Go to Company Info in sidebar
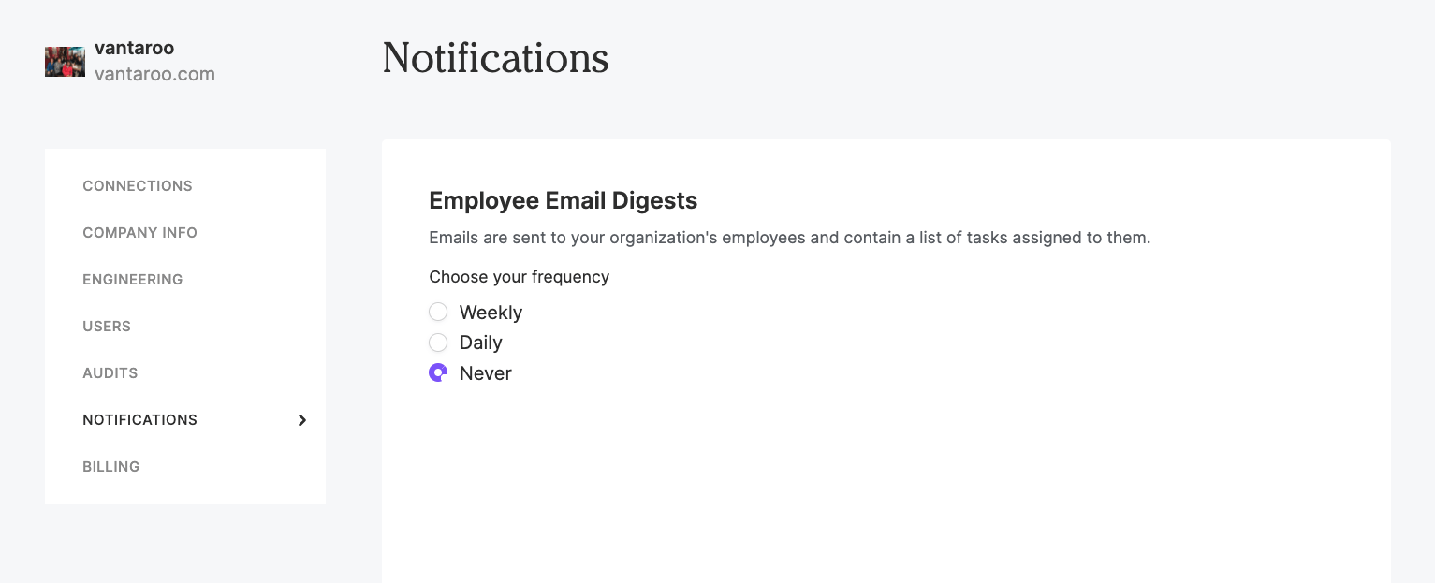Image resolution: width=1435 pixels, height=583 pixels. tap(139, 233)
